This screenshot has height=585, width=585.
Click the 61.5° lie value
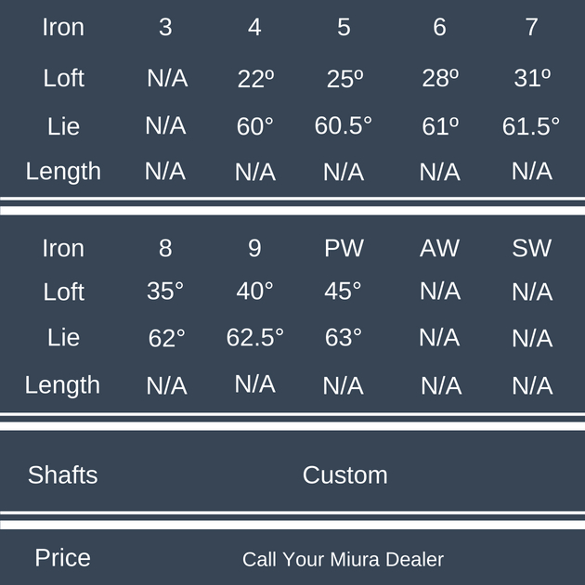(531, 126)
